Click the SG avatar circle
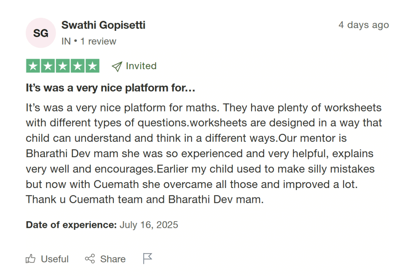 click(41, 33)
